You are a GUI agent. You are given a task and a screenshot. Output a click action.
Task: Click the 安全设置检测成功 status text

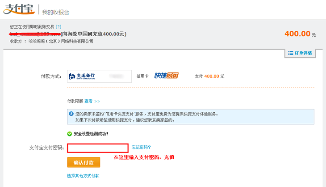click(91, 134)
